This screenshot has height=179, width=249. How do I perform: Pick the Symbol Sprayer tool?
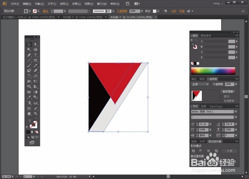[x=29, y=103]
